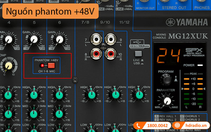Click the channel 7/8 number label
The image size is (211, 132).
(85, 22)
